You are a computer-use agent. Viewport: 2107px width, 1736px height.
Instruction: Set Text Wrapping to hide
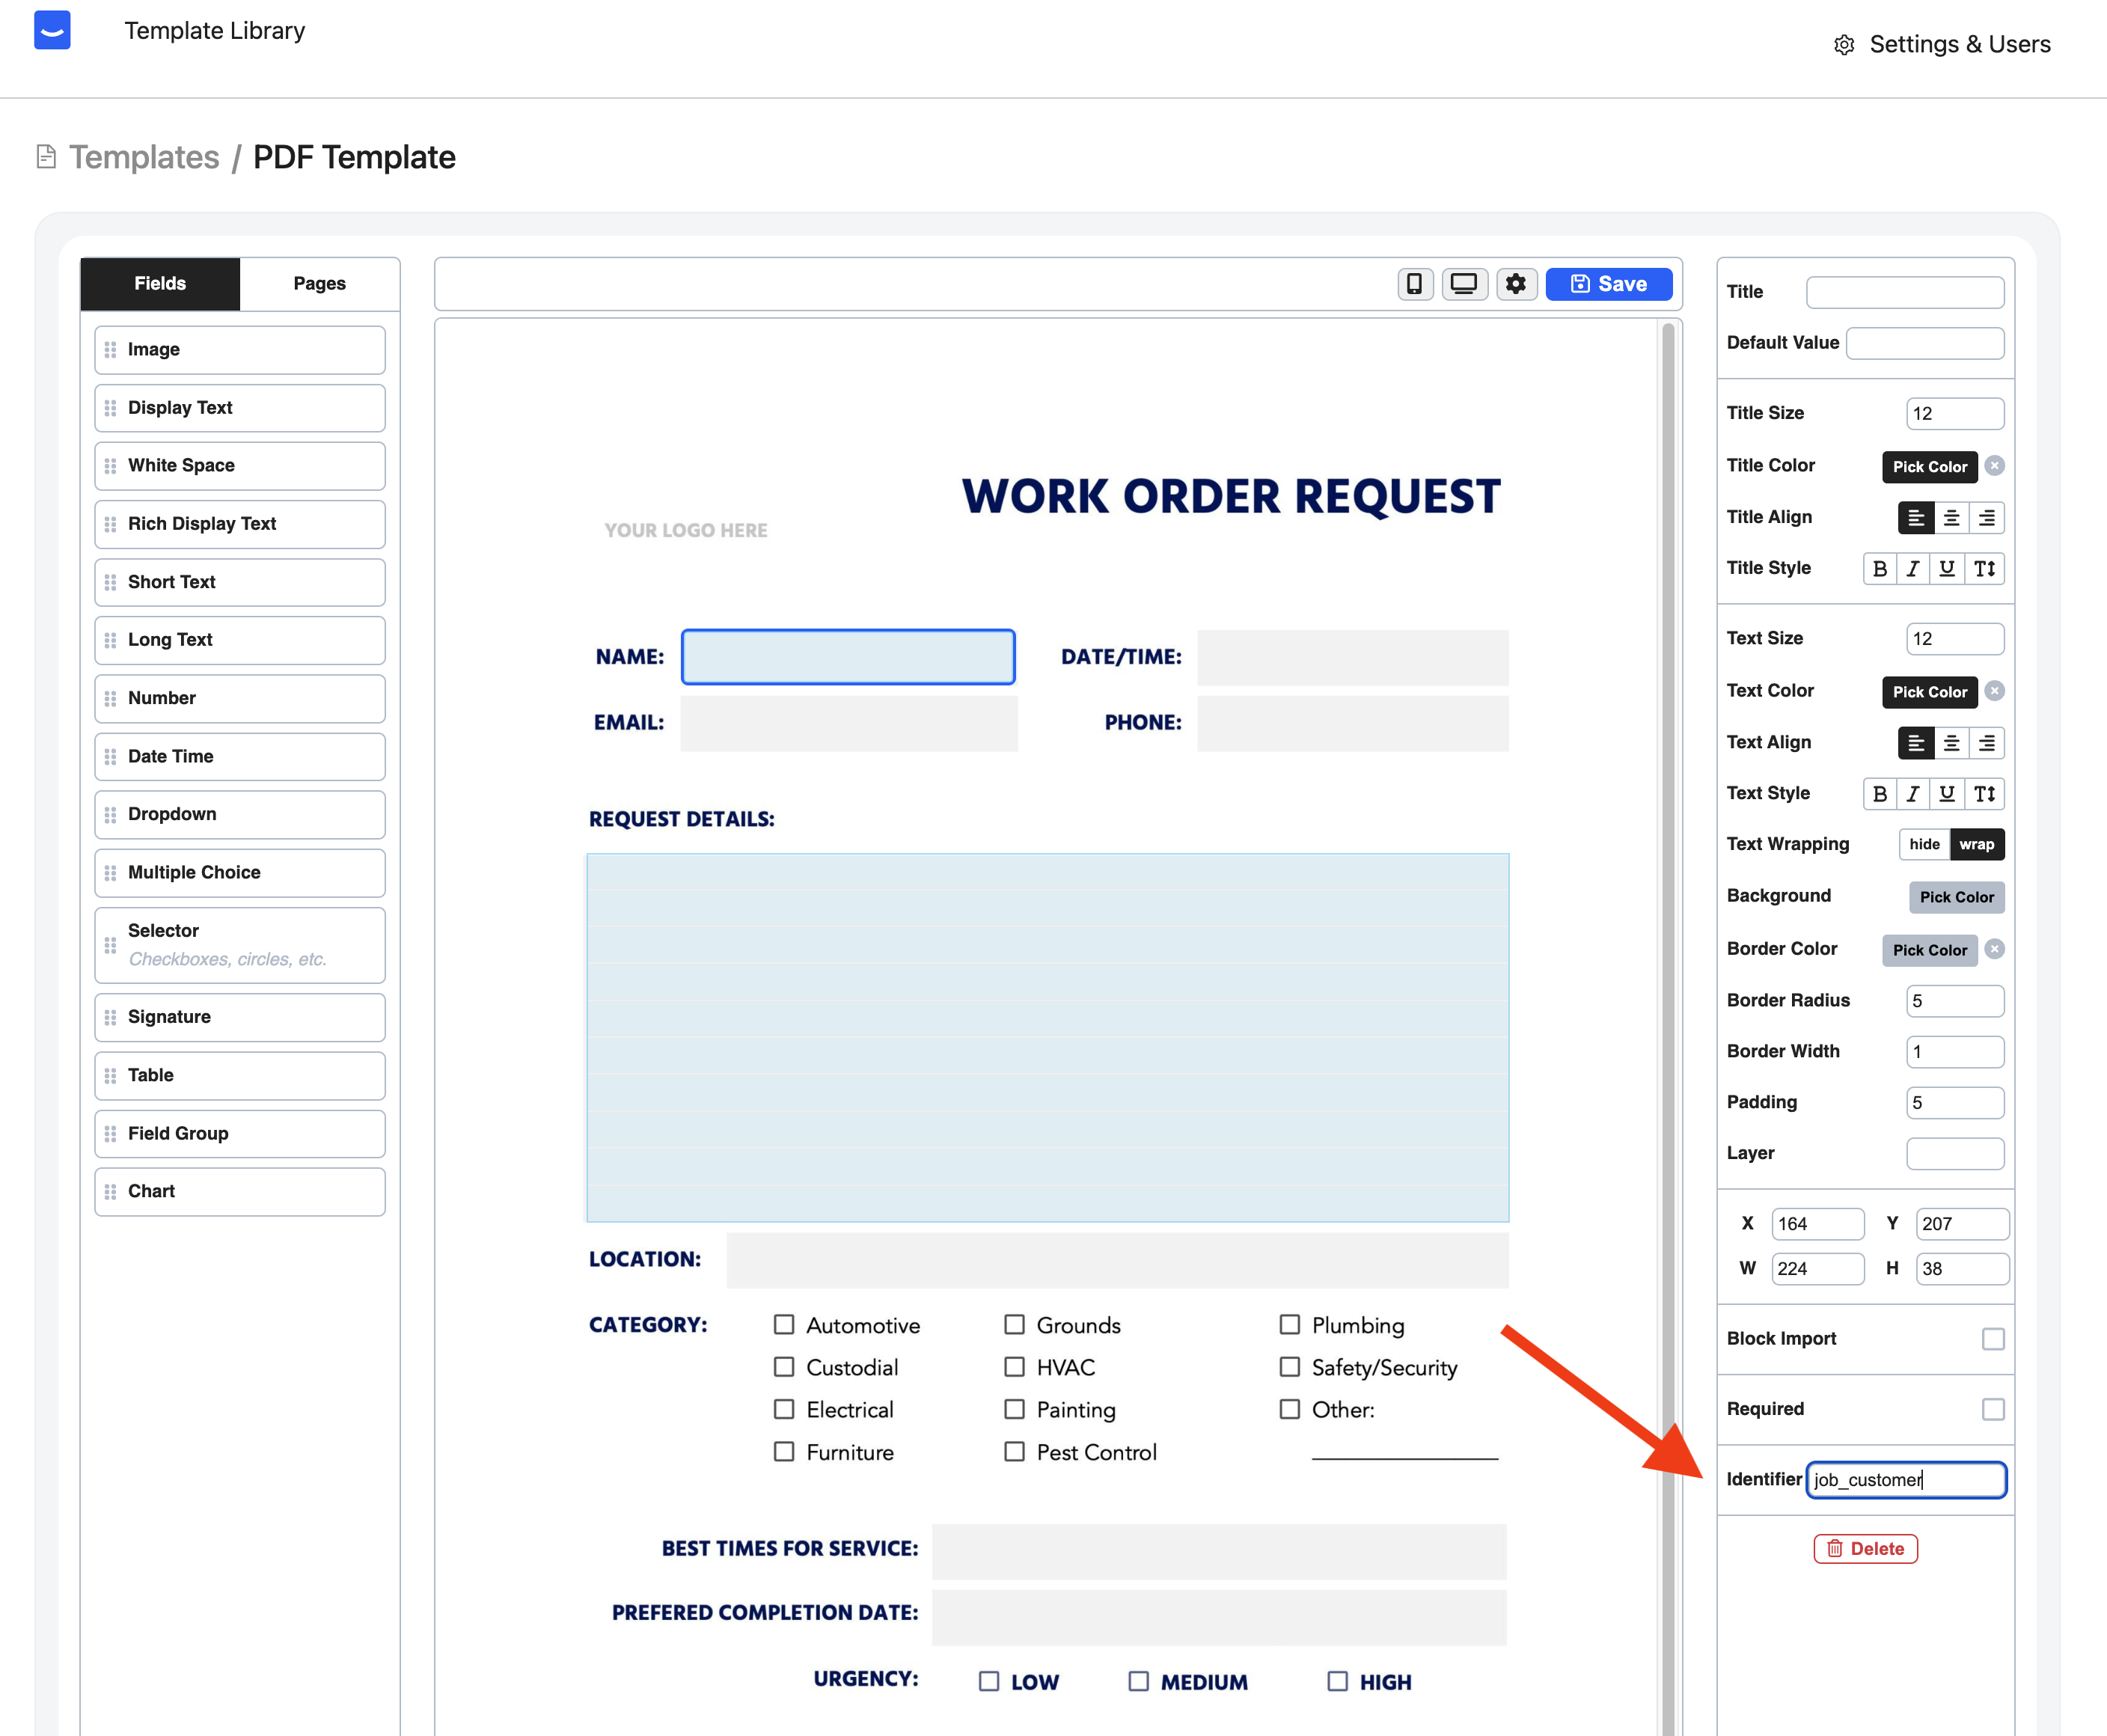click(1924, 844)
